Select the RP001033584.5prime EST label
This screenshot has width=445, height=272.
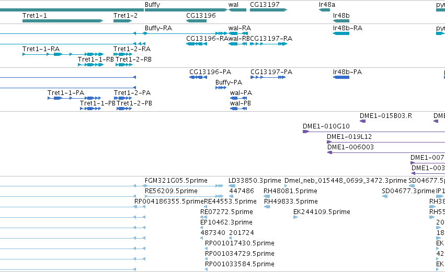[239, 264]
